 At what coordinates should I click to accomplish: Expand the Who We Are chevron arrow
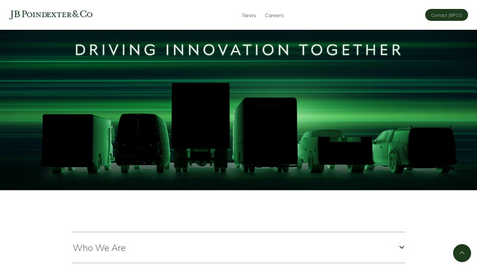[401, 247]
